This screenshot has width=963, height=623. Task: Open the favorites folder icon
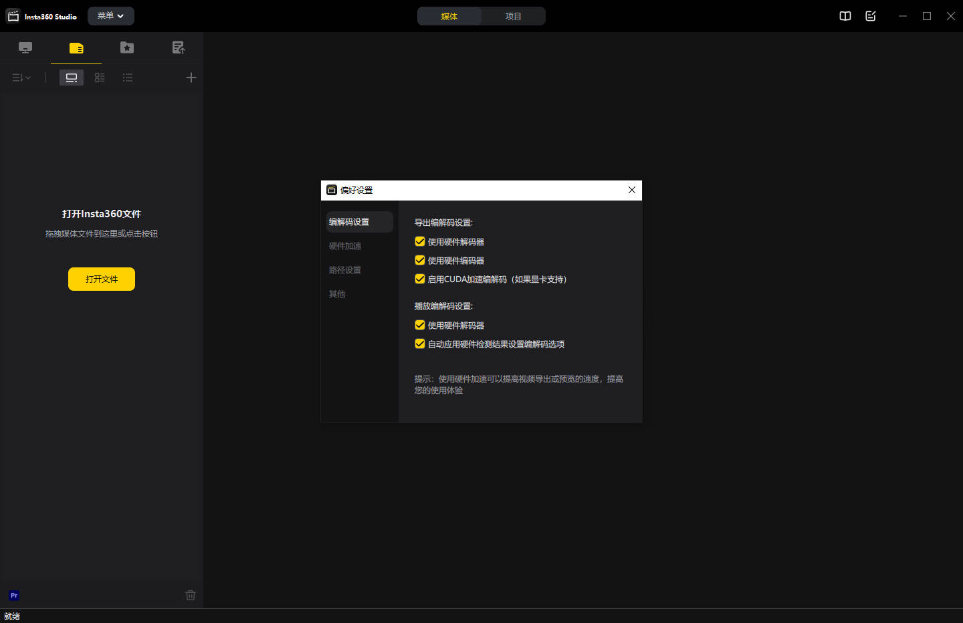[x=127, y=47]
